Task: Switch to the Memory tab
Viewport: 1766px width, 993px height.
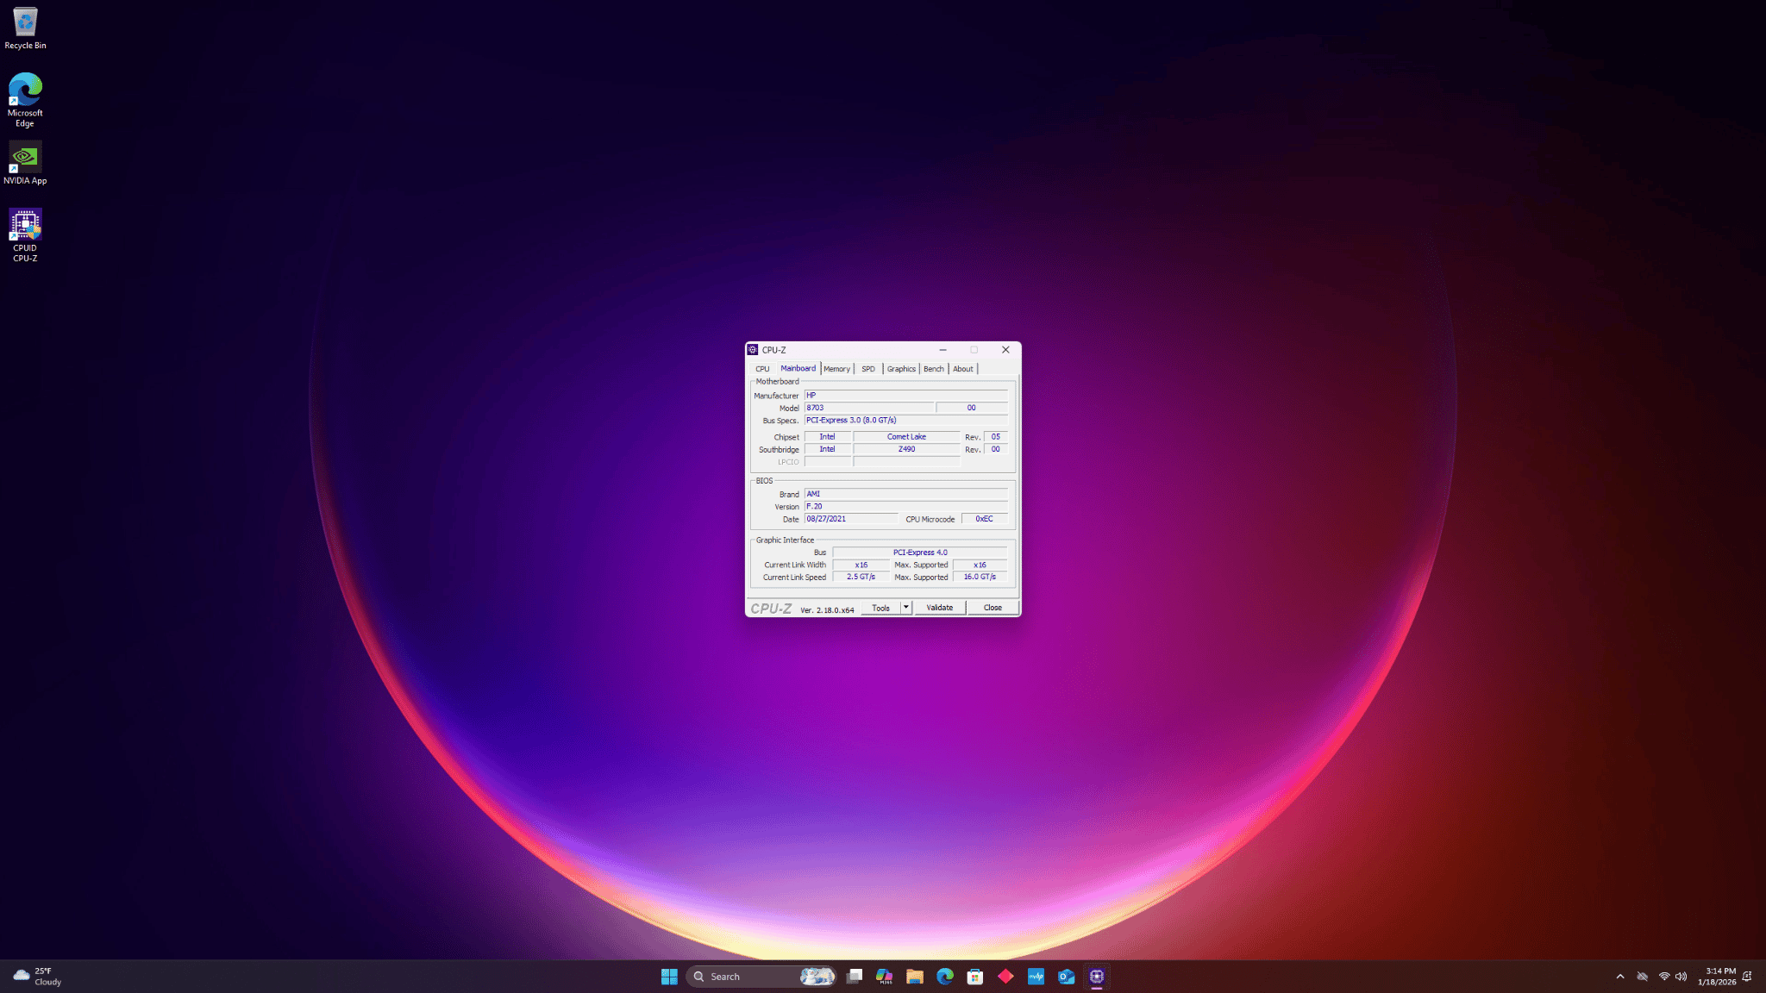Action: (x=836, y=369)
